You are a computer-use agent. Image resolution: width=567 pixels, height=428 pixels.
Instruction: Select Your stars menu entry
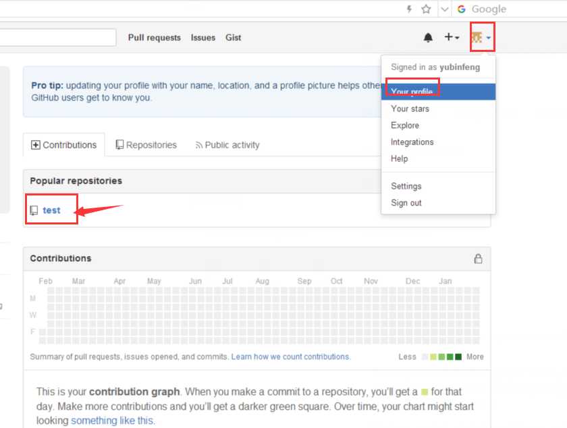point(438,109)
